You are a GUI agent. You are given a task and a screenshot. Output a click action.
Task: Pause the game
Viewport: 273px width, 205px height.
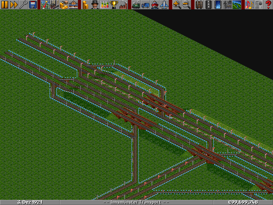(x=5, y=5)
